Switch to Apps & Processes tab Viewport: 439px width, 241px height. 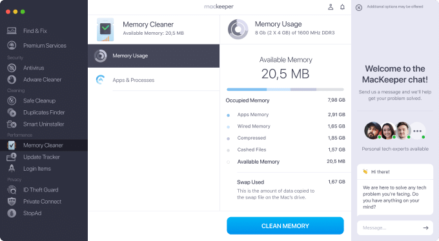click(154, 80)
